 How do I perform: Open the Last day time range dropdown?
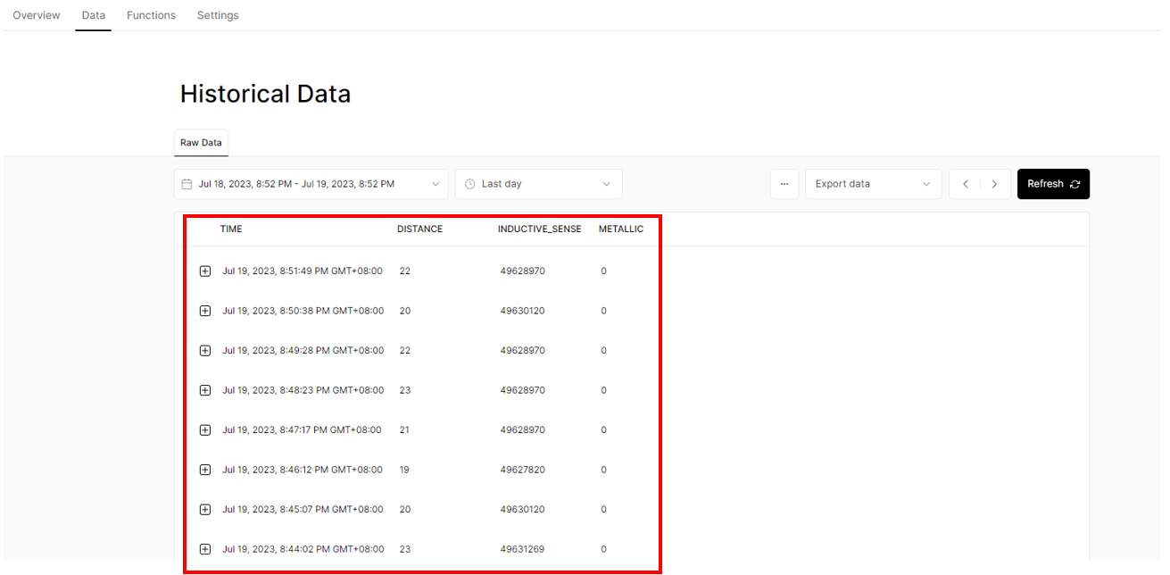click(x=538, y=184)
